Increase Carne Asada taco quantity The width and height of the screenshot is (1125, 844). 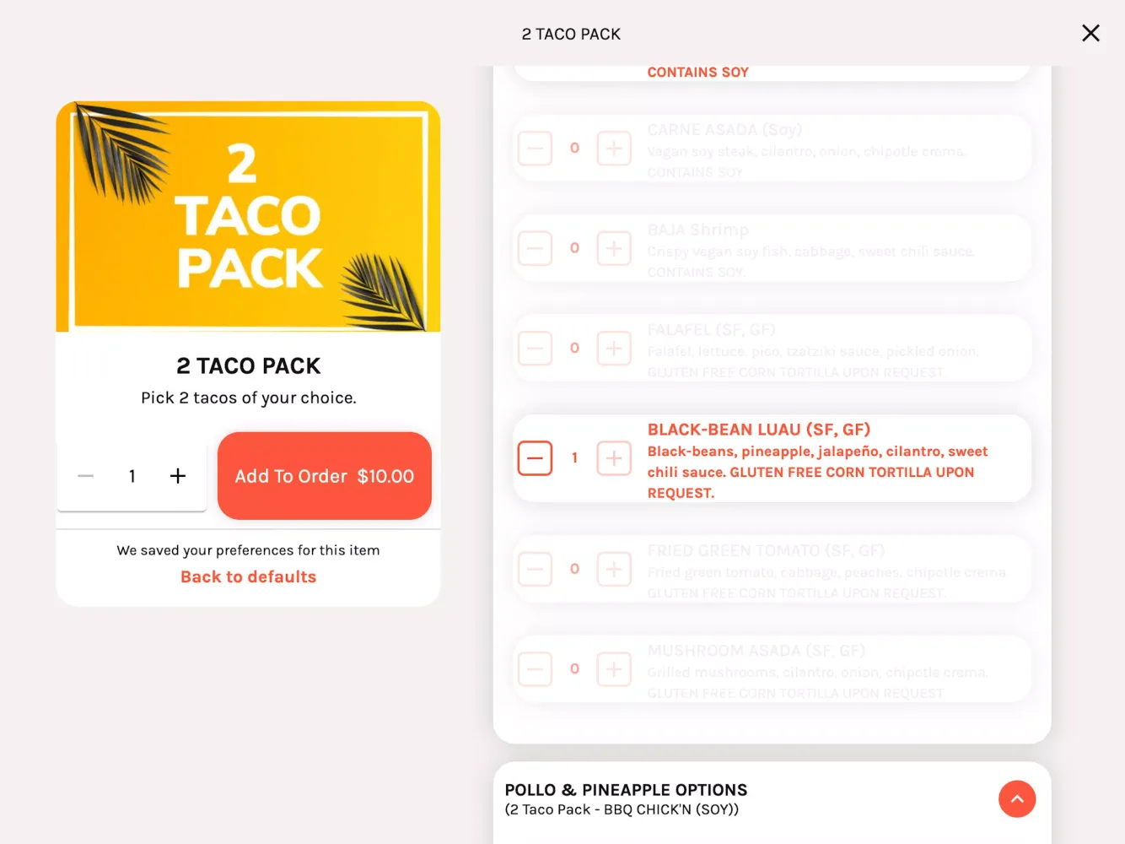(614, 149)
